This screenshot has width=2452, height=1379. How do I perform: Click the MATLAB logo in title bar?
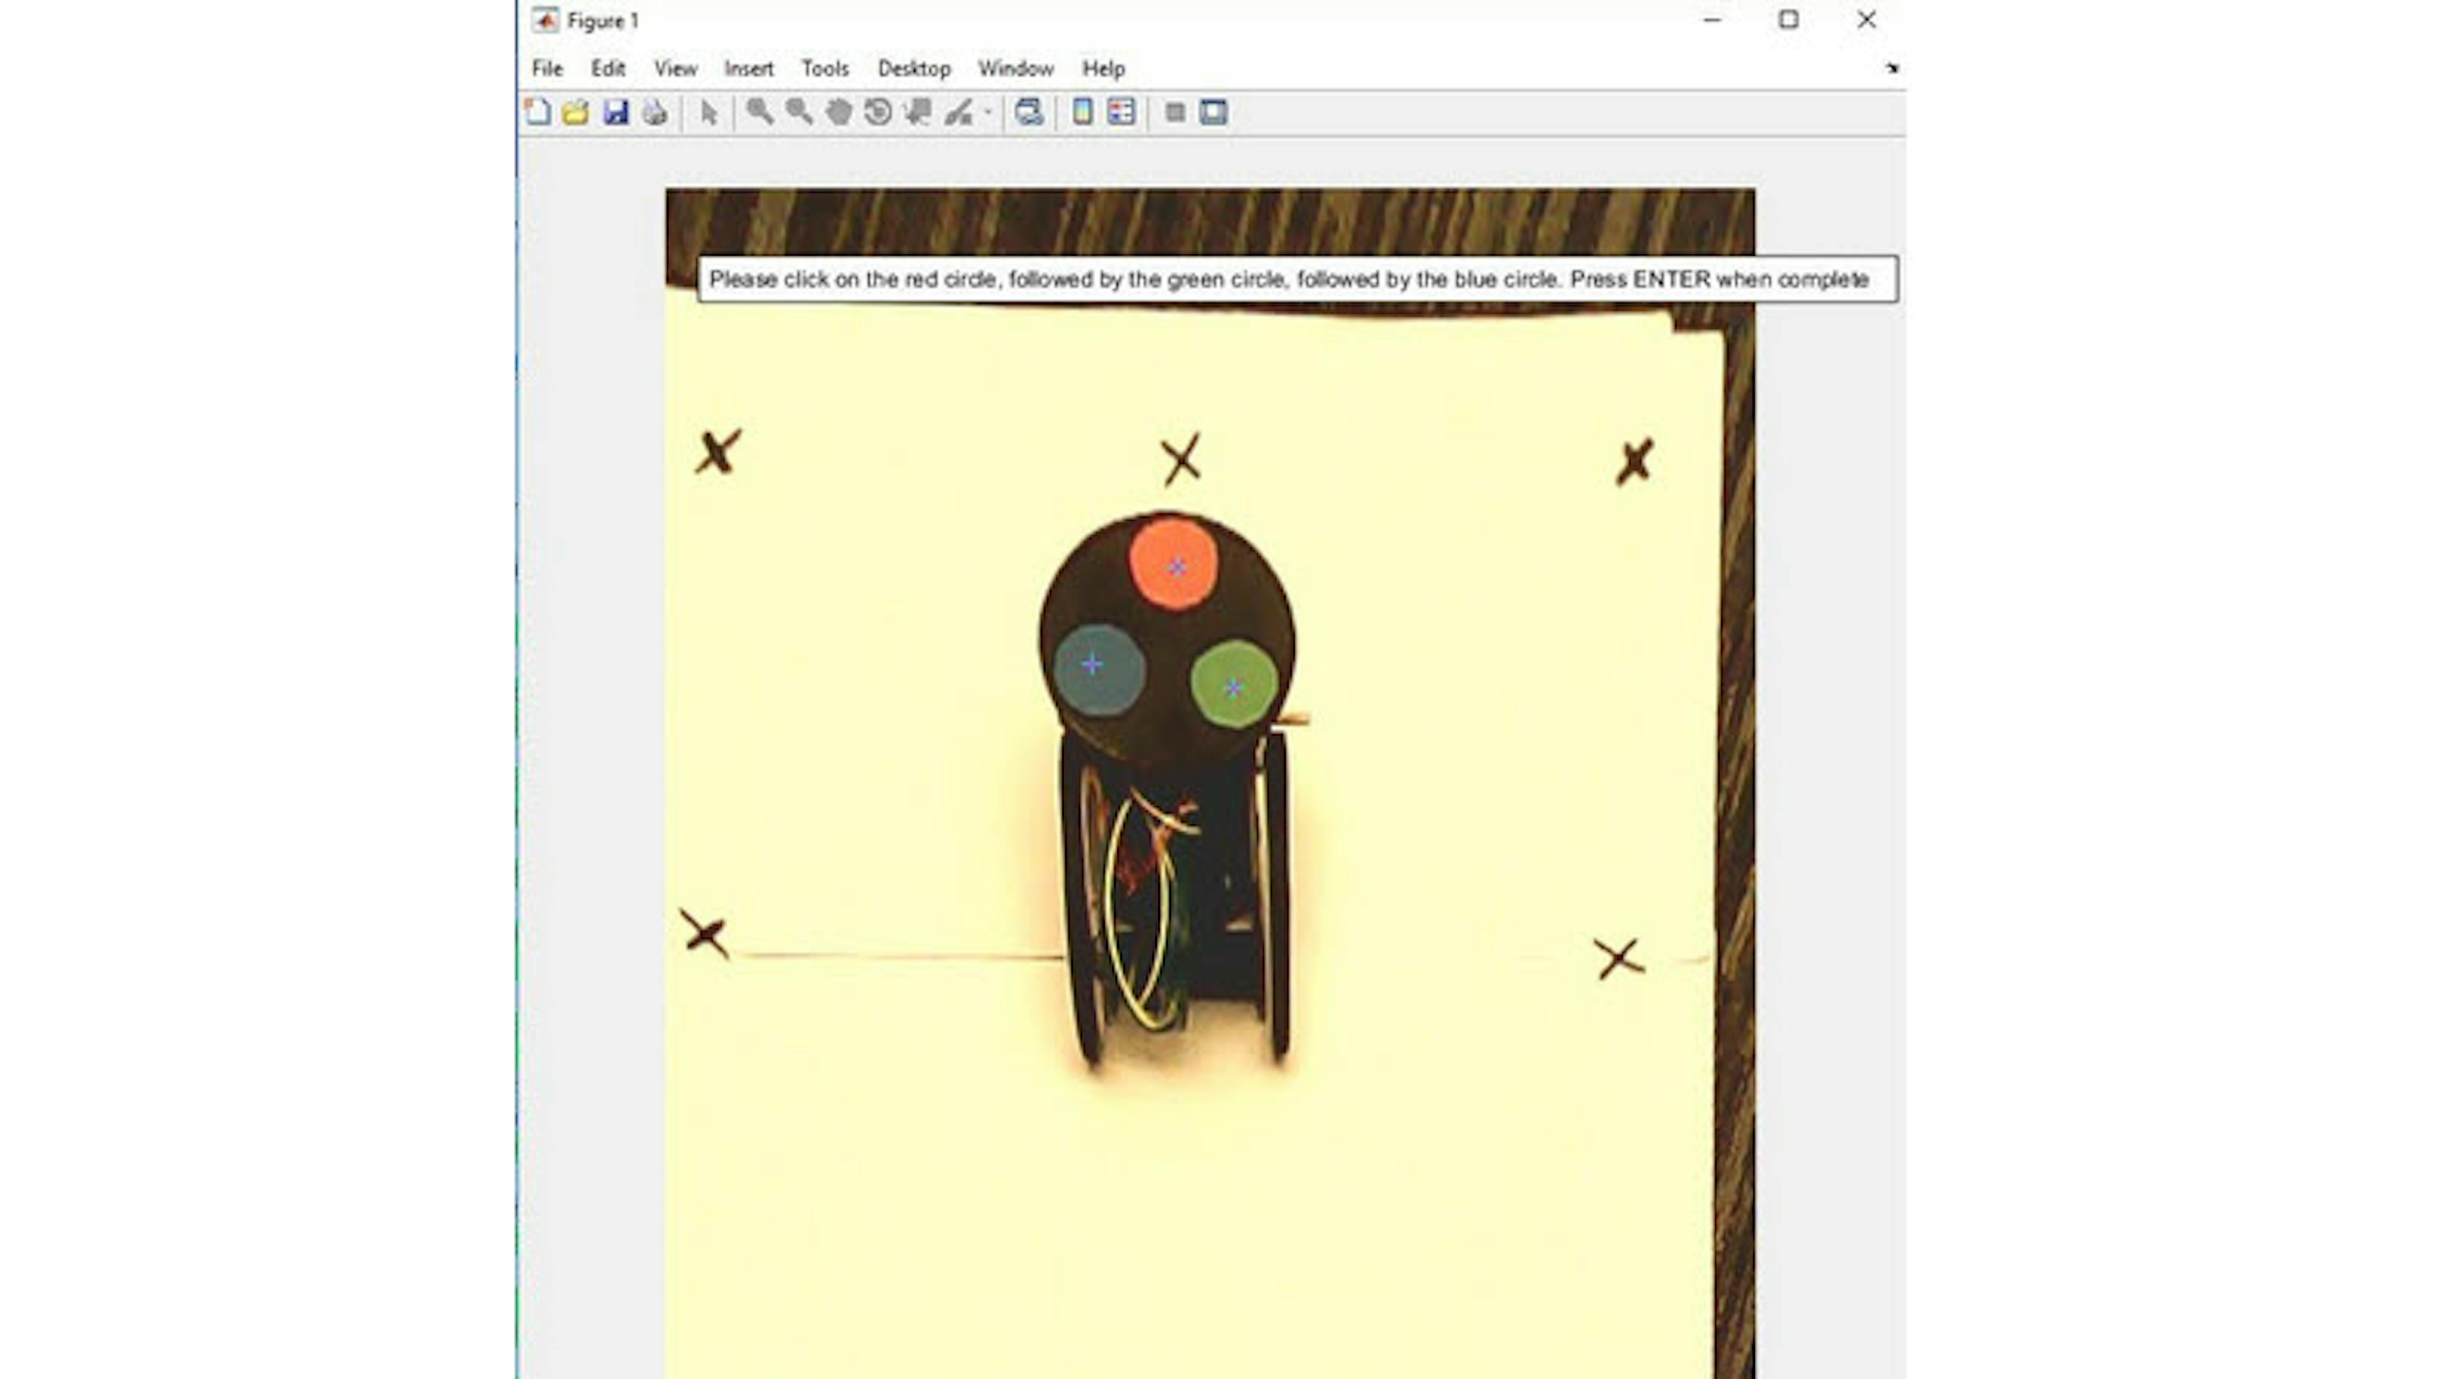click(546, 20)
